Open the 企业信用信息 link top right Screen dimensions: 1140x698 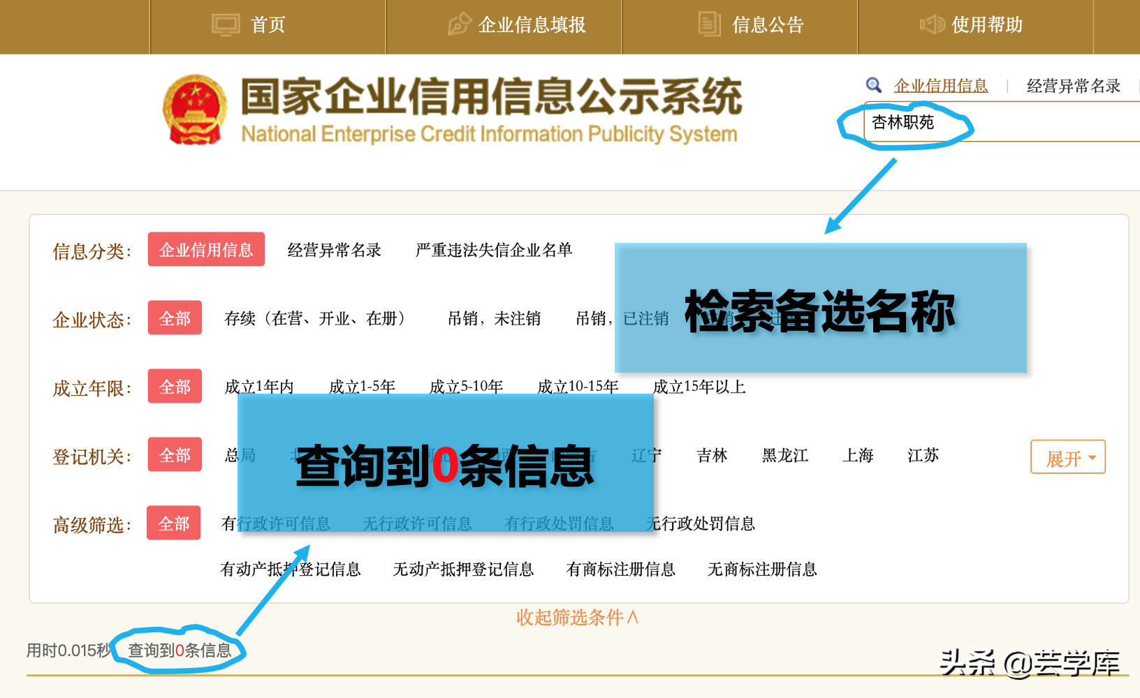(x=942, y=84)
